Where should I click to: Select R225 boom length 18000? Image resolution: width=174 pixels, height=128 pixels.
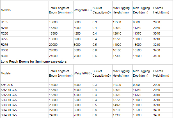tap(53, 39)
